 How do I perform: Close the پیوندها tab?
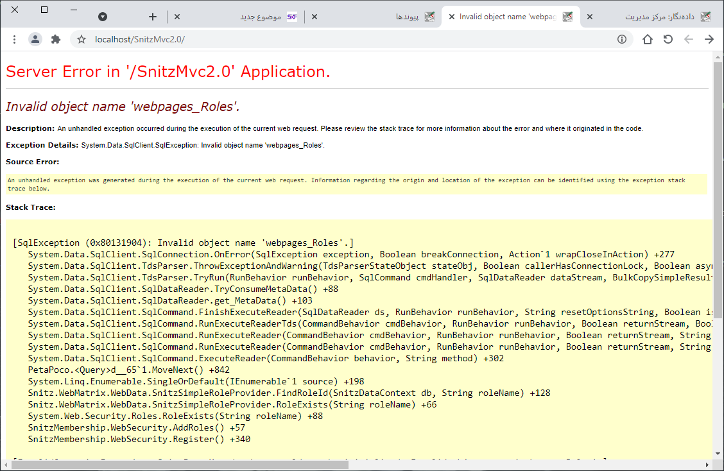tap(315, 17)
